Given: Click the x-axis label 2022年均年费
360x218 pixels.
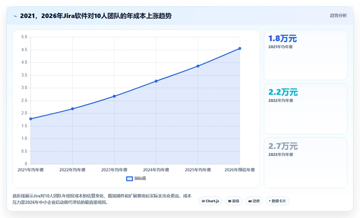Looking at the screenshot, I should pos(73,170).
